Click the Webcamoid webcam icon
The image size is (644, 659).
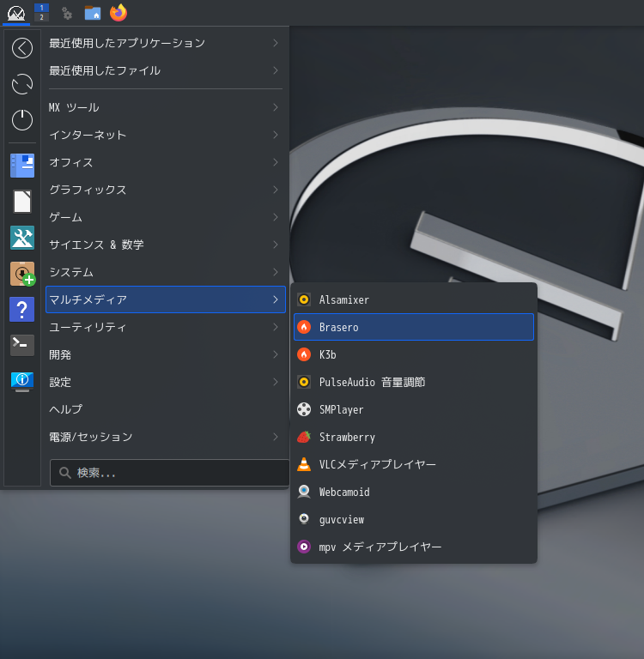coord(304,492)
